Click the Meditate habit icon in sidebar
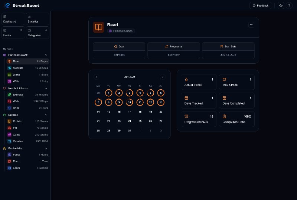This screenshot has height=200, width=297. coord(9,68)
